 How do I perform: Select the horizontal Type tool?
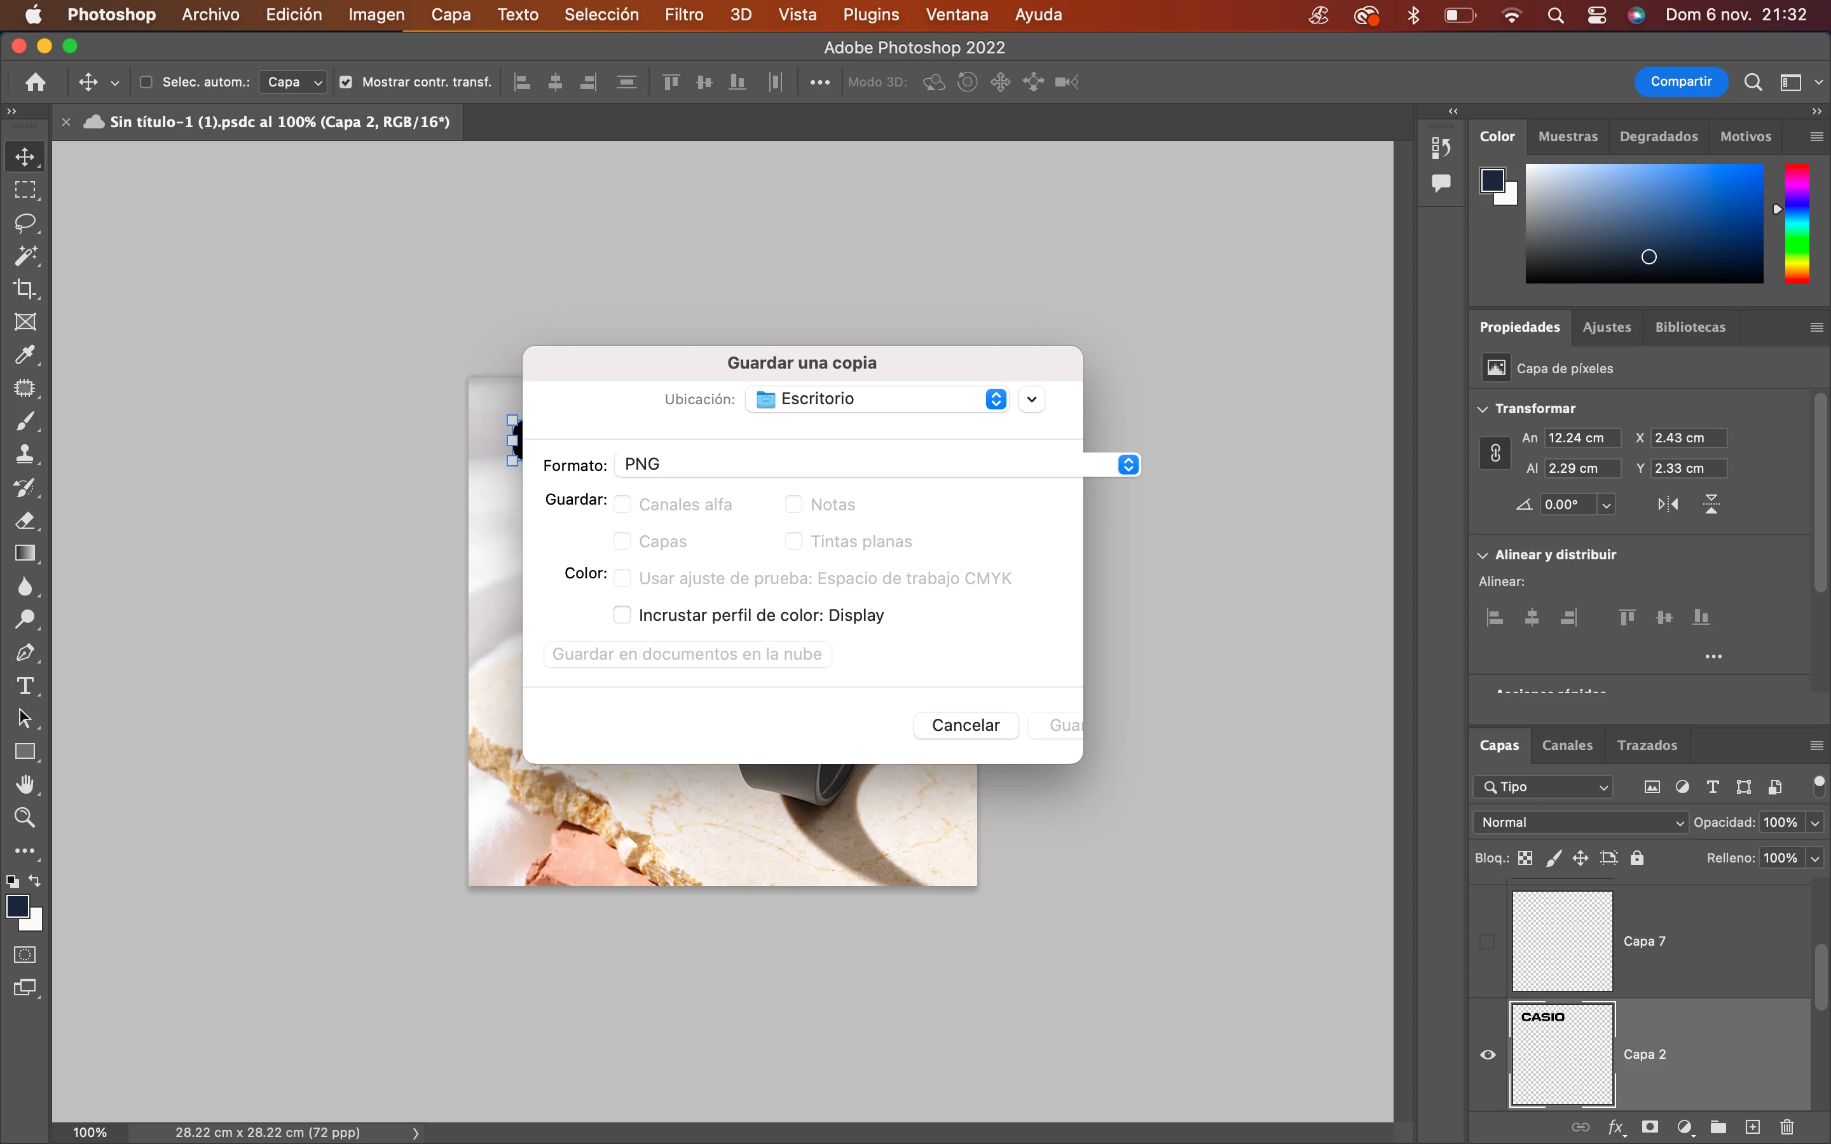tap(25, 686)
